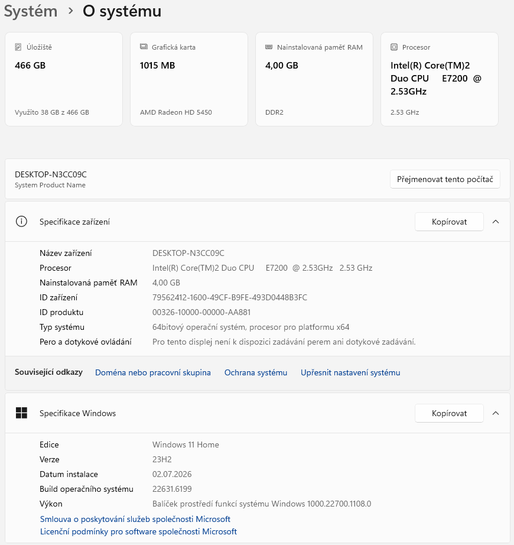
Task: Open the Úložiště 466 GB card
Action: (64, 79)
